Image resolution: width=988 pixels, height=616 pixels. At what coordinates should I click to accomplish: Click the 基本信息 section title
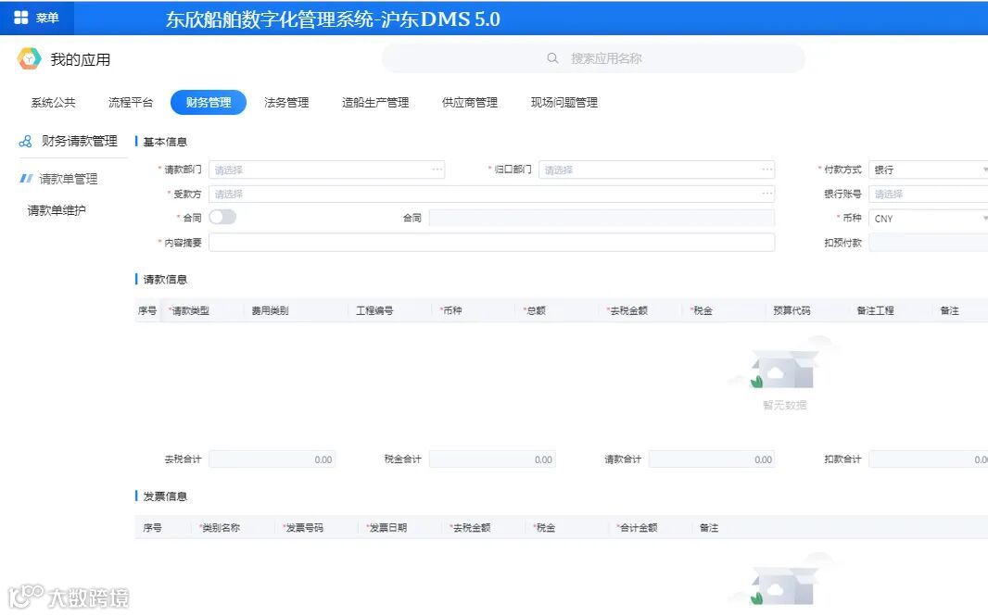(x=165, y=142)
